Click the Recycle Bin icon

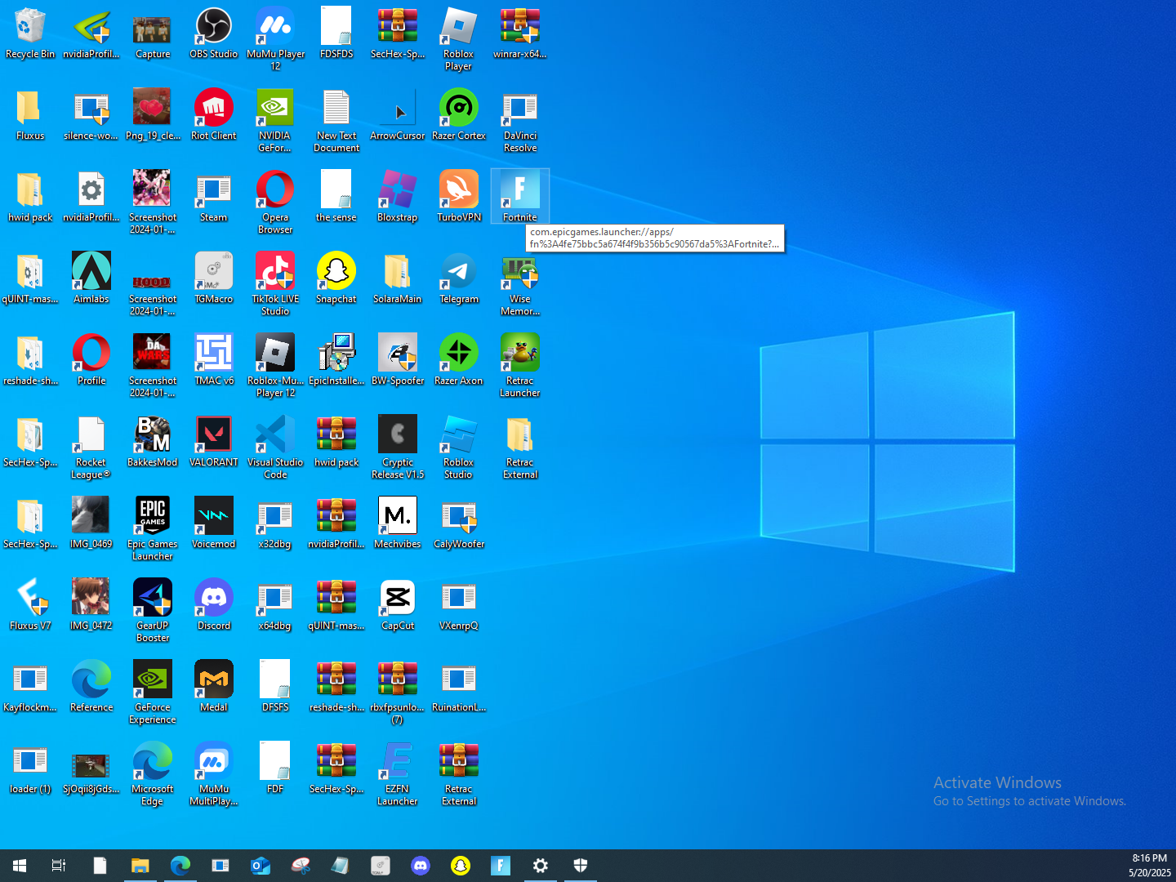[x=30, y=29]
